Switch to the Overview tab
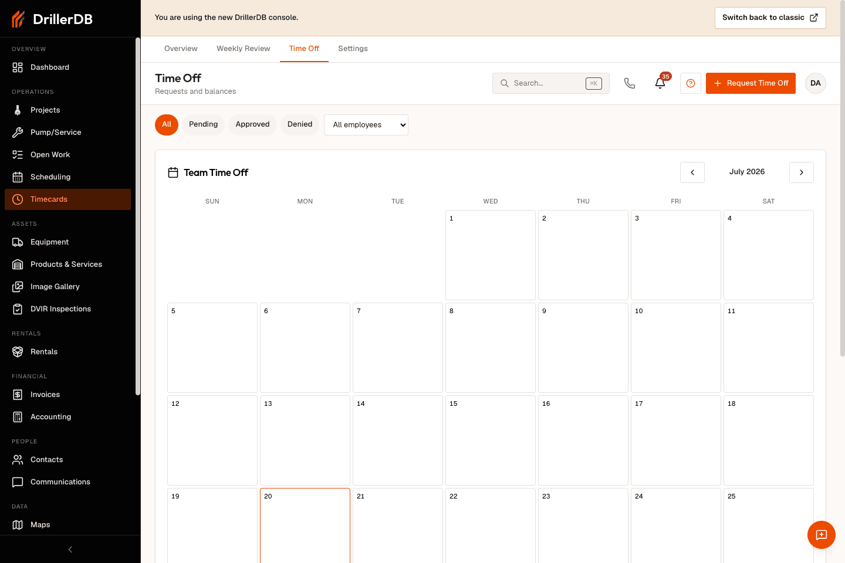 (181, 49)
